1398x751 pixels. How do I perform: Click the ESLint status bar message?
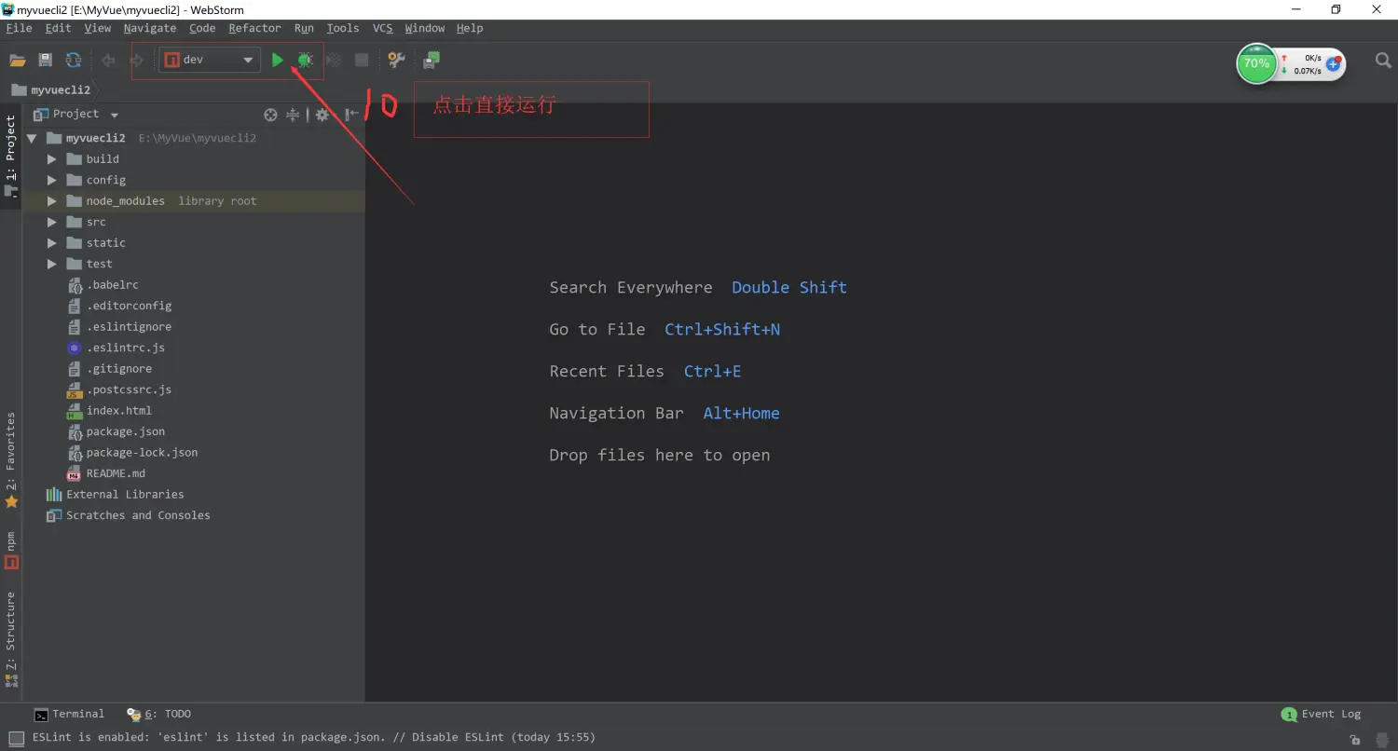(x=313, y=737)
